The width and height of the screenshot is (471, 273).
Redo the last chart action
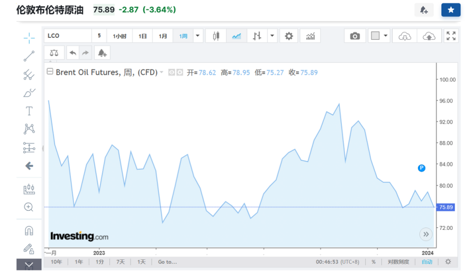tap(85, 53)
